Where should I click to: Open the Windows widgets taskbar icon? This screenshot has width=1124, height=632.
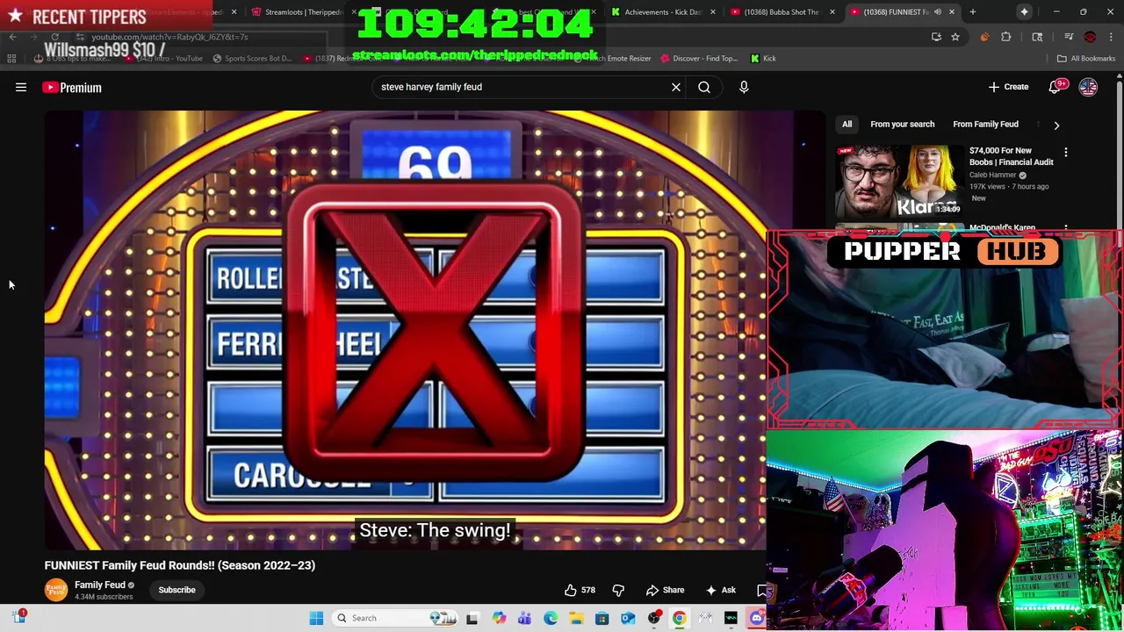[x=19, y=617]
